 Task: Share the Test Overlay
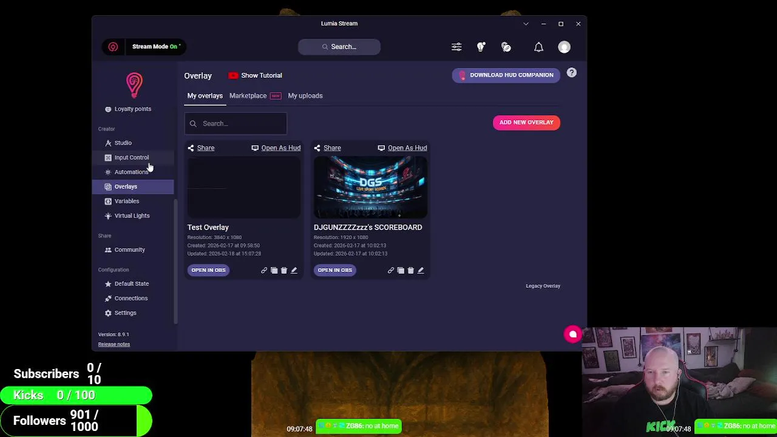point(201,148)
